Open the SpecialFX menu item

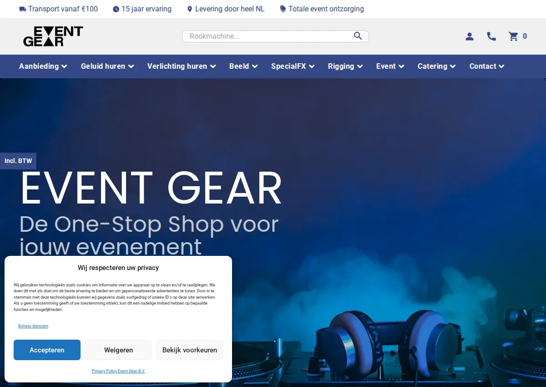288,66
